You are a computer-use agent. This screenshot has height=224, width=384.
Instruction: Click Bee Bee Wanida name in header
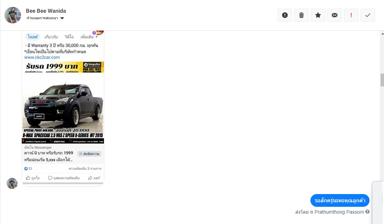pyautogui.click(x=46, y=11)
